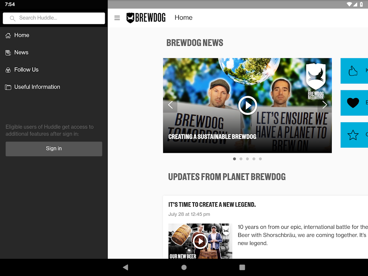This screenshot has width=368, height=276.
Task: Tap the star outline tile icon
Action: coord(353,135)
